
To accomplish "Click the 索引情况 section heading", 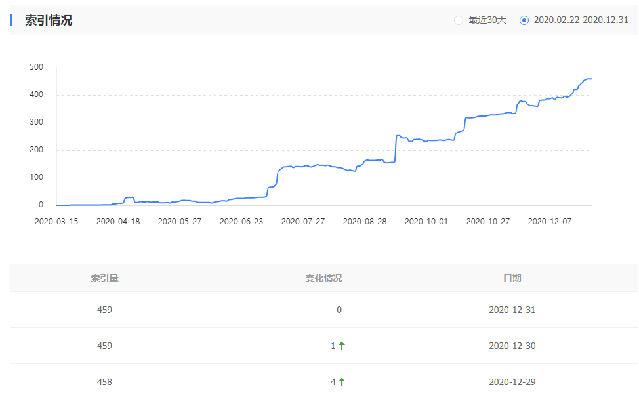I will pos(49,20).
